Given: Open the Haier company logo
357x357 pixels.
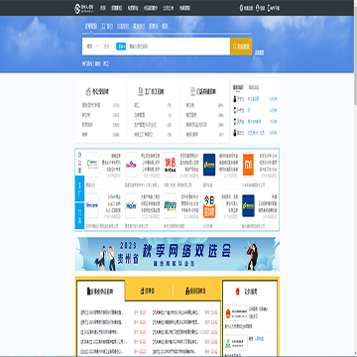Looking at the screenshot, I should (131, 205).
